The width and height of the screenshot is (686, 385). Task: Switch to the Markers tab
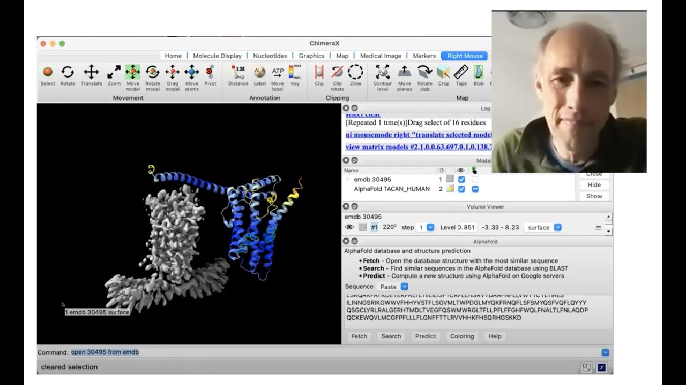tap(424, 56)
